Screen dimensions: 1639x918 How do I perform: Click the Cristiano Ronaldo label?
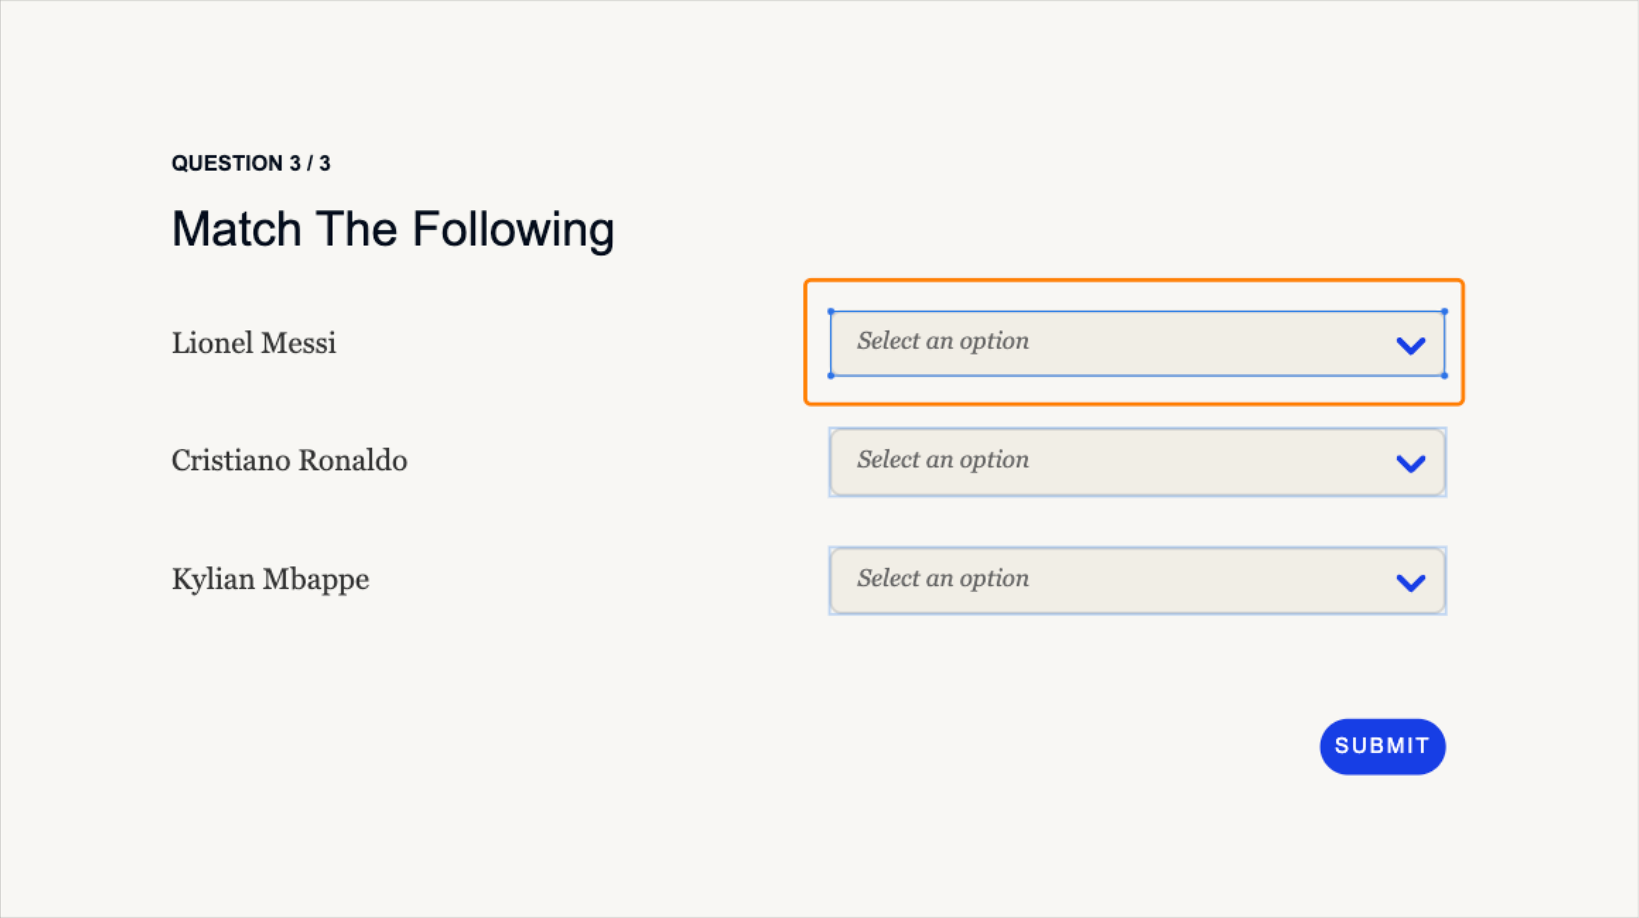pyautogui.click(x=289, y=461)
